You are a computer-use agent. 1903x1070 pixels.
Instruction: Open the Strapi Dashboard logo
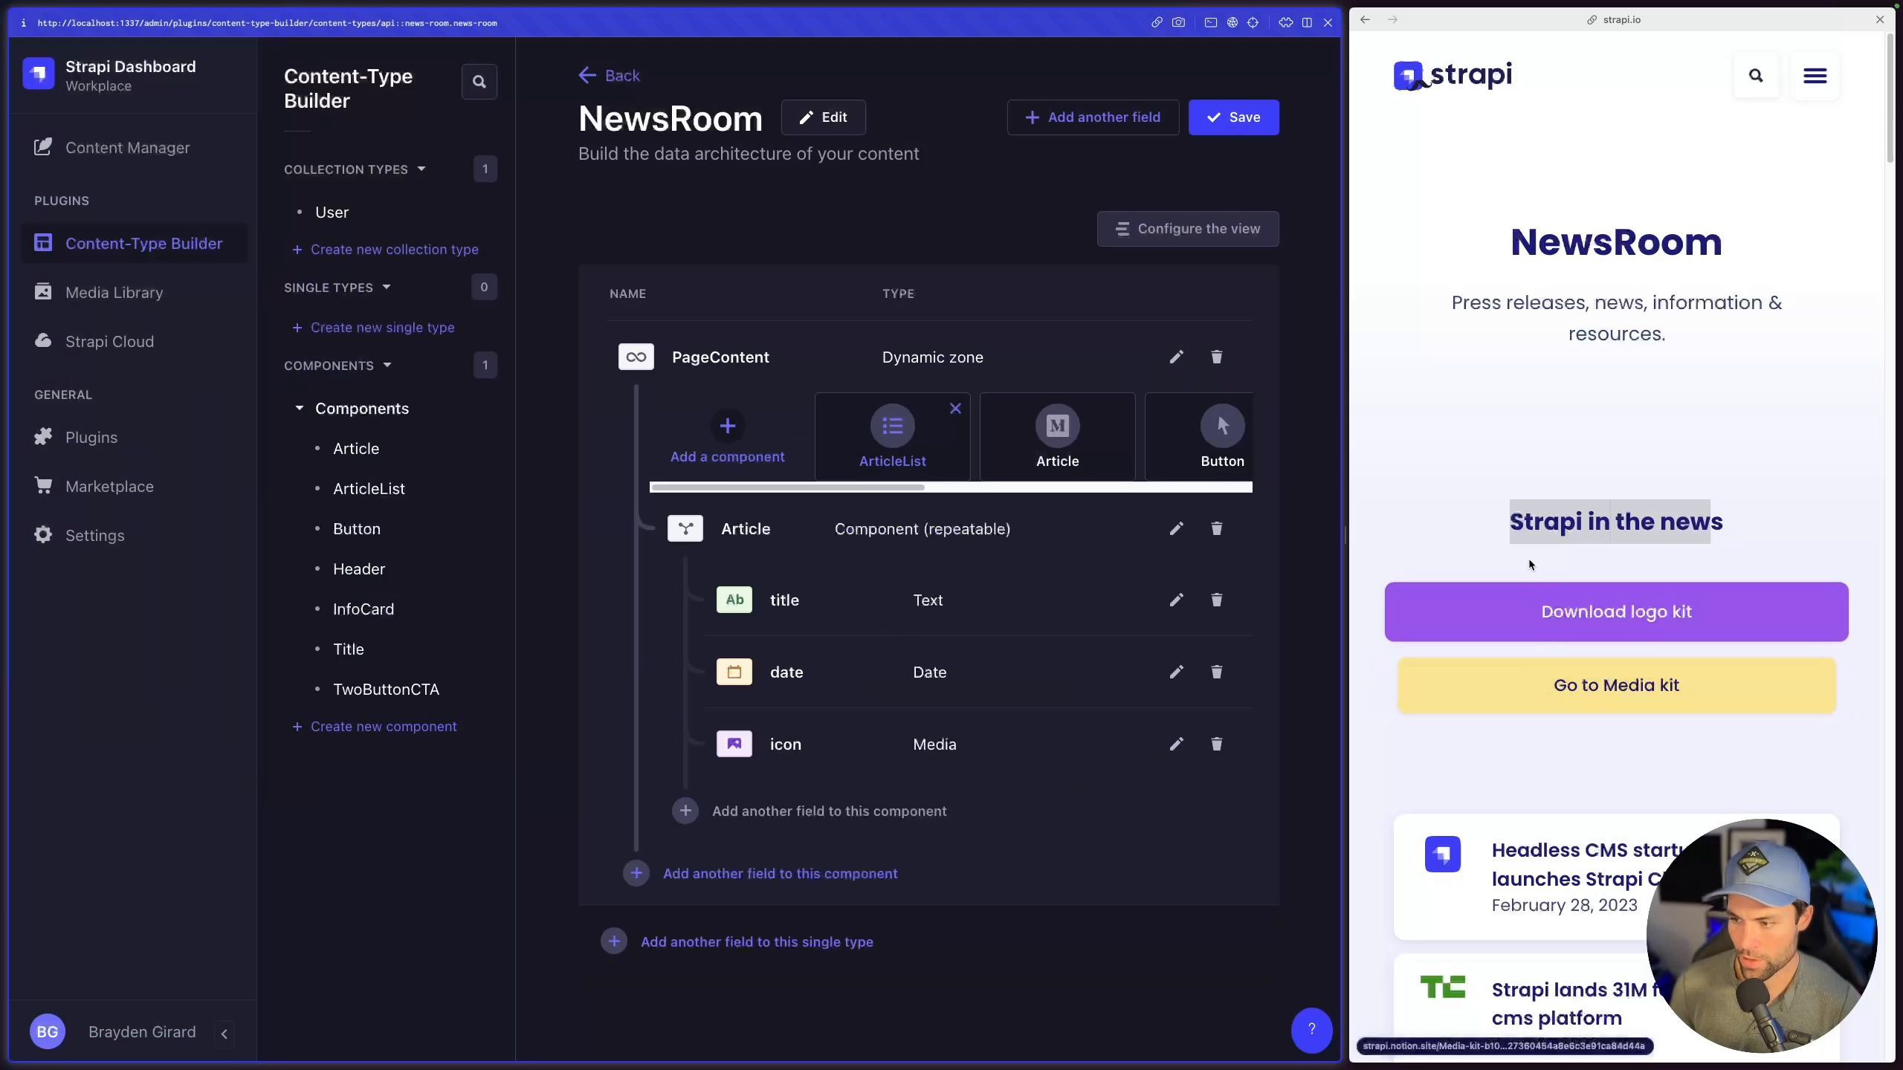coord(39,74)
